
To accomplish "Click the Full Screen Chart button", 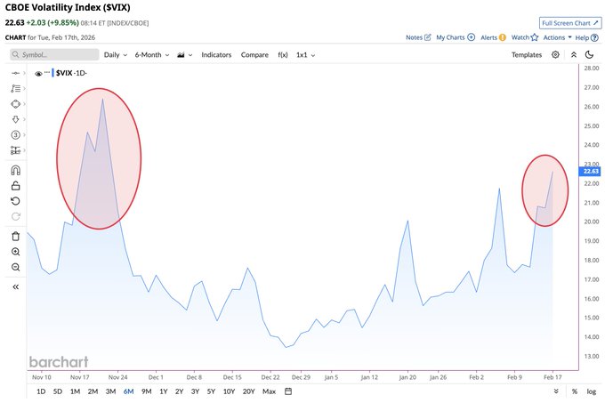I will 570,23.
